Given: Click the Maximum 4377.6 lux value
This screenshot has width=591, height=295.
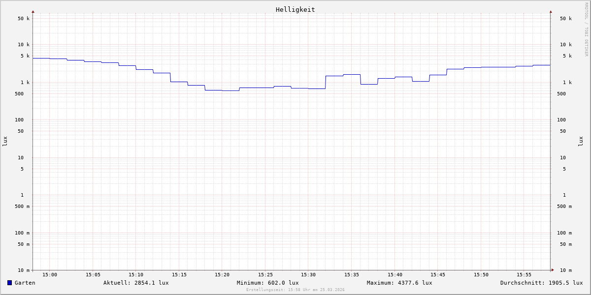Looking at the screenshot, I should pos(399,283).
